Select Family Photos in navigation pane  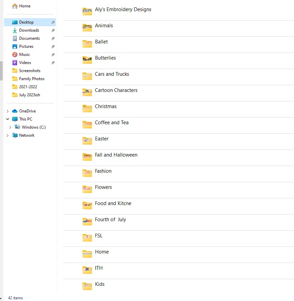(x=32, y=79)
